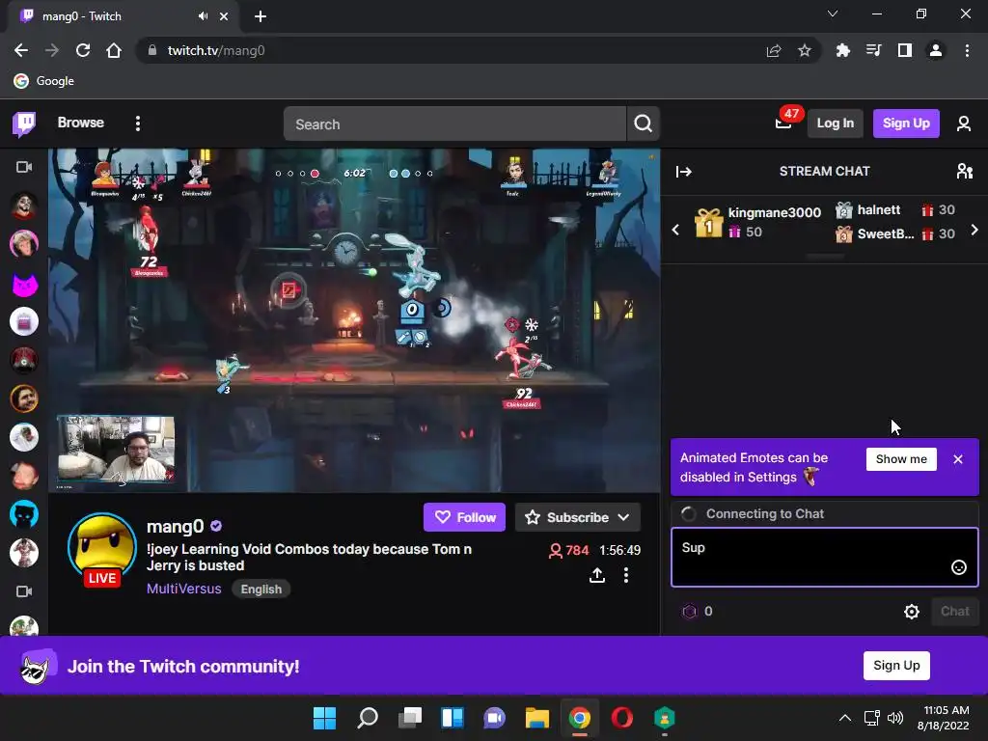Open chat settings gear

click(911, 611)
